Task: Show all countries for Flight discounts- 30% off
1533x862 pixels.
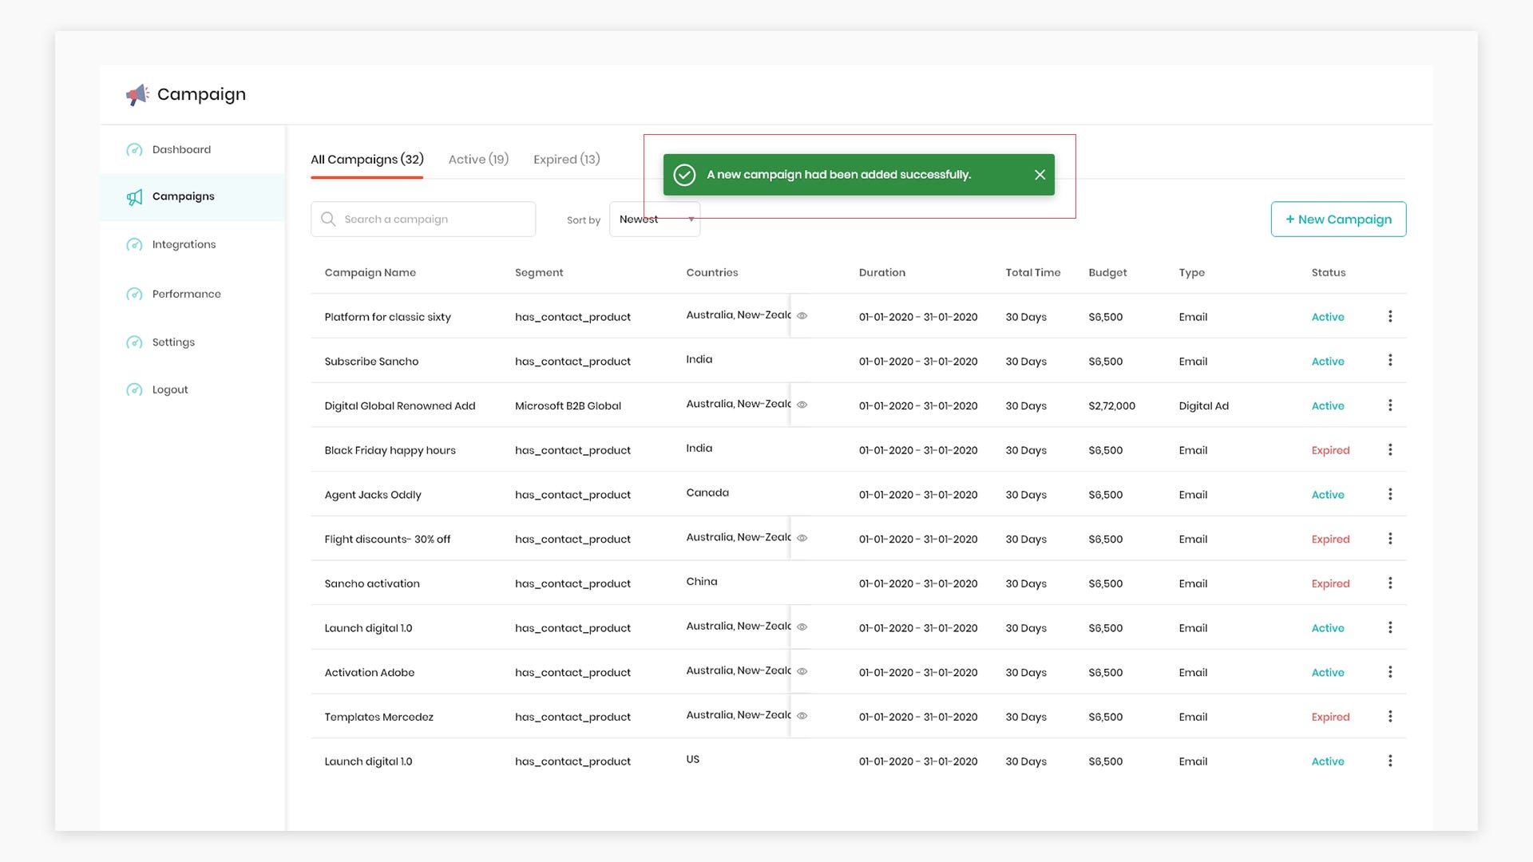Action: tap(802, 538)
